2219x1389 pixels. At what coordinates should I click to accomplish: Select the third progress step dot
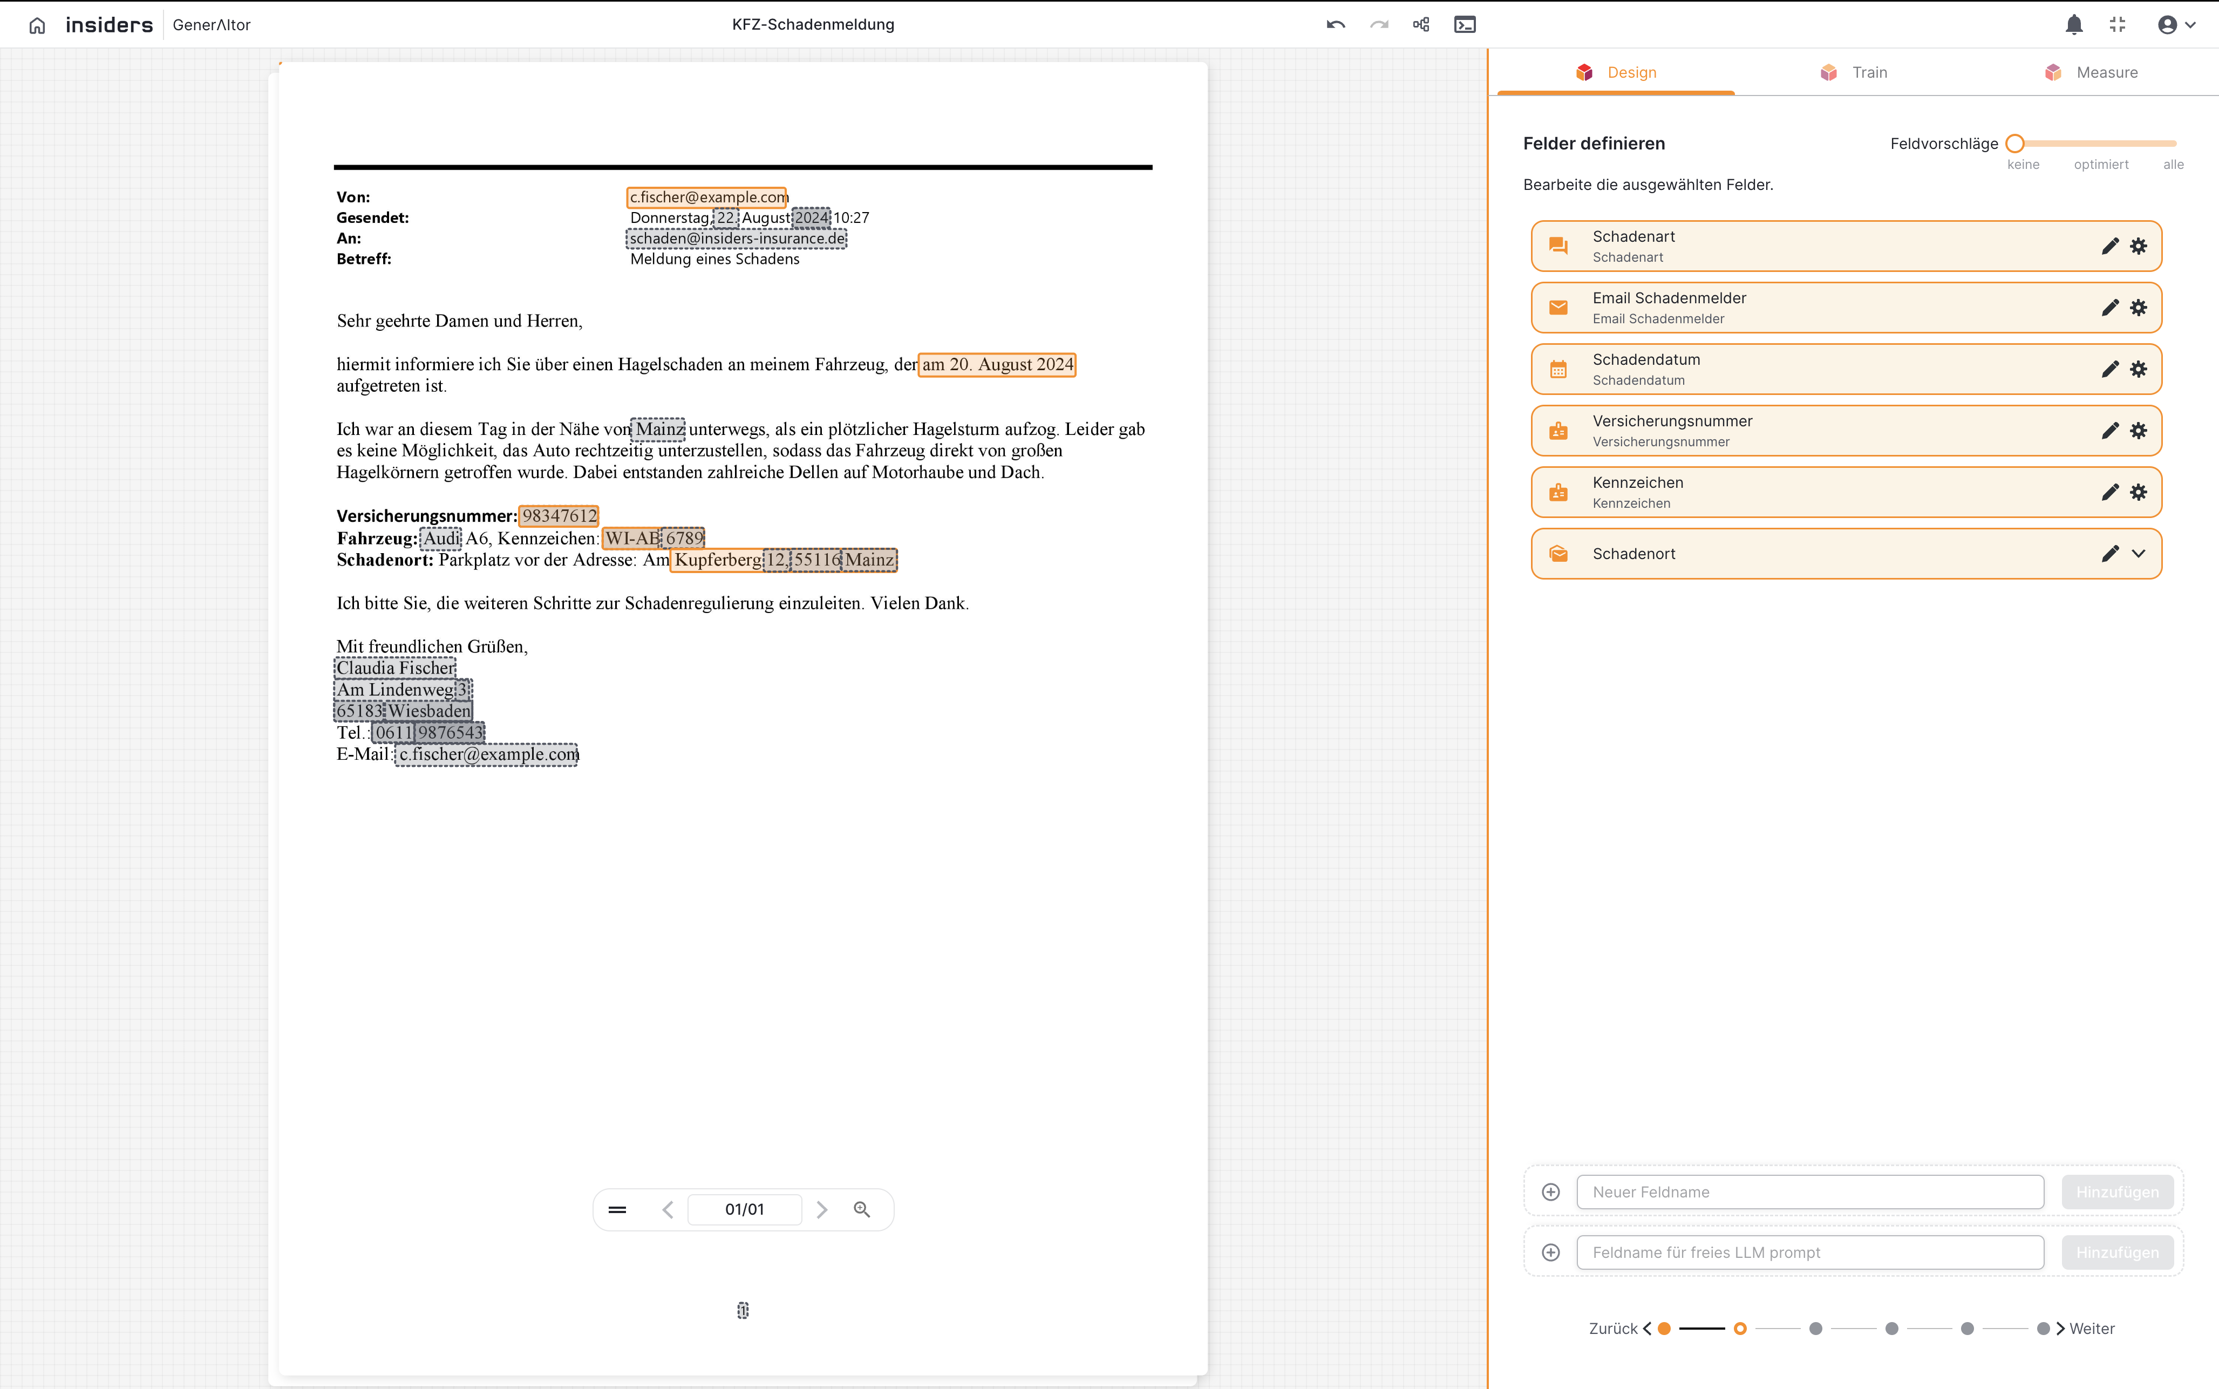click(1815, 1329)
